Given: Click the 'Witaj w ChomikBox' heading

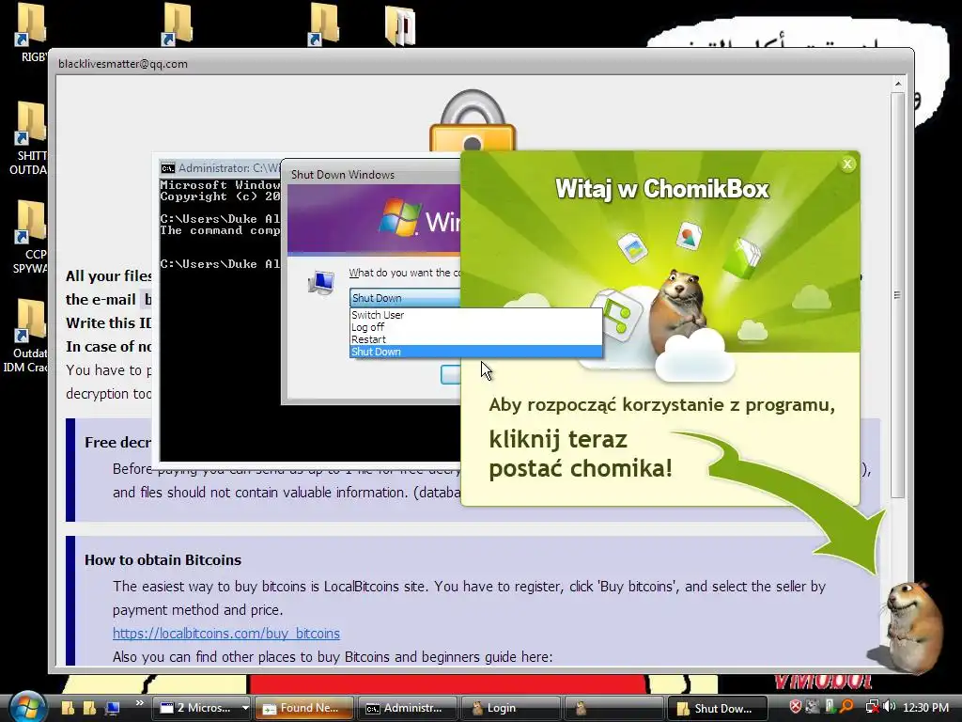Looking at the screenshot, I should (662, 189).
